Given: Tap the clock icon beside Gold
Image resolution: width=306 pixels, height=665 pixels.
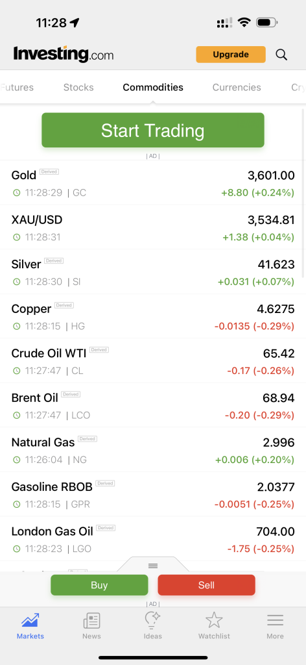Looking at the screenshot, I should coord(16,193).
